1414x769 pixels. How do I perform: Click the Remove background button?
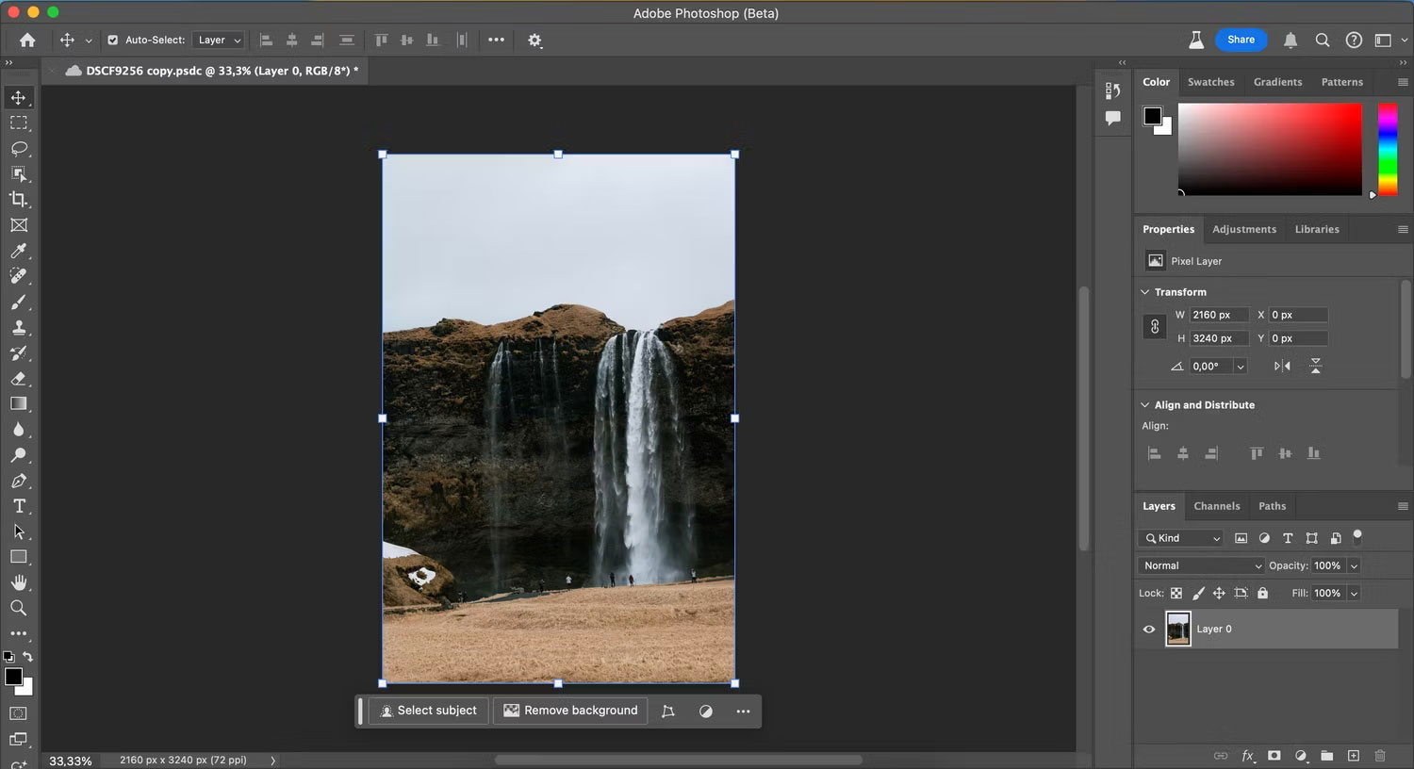569,711
